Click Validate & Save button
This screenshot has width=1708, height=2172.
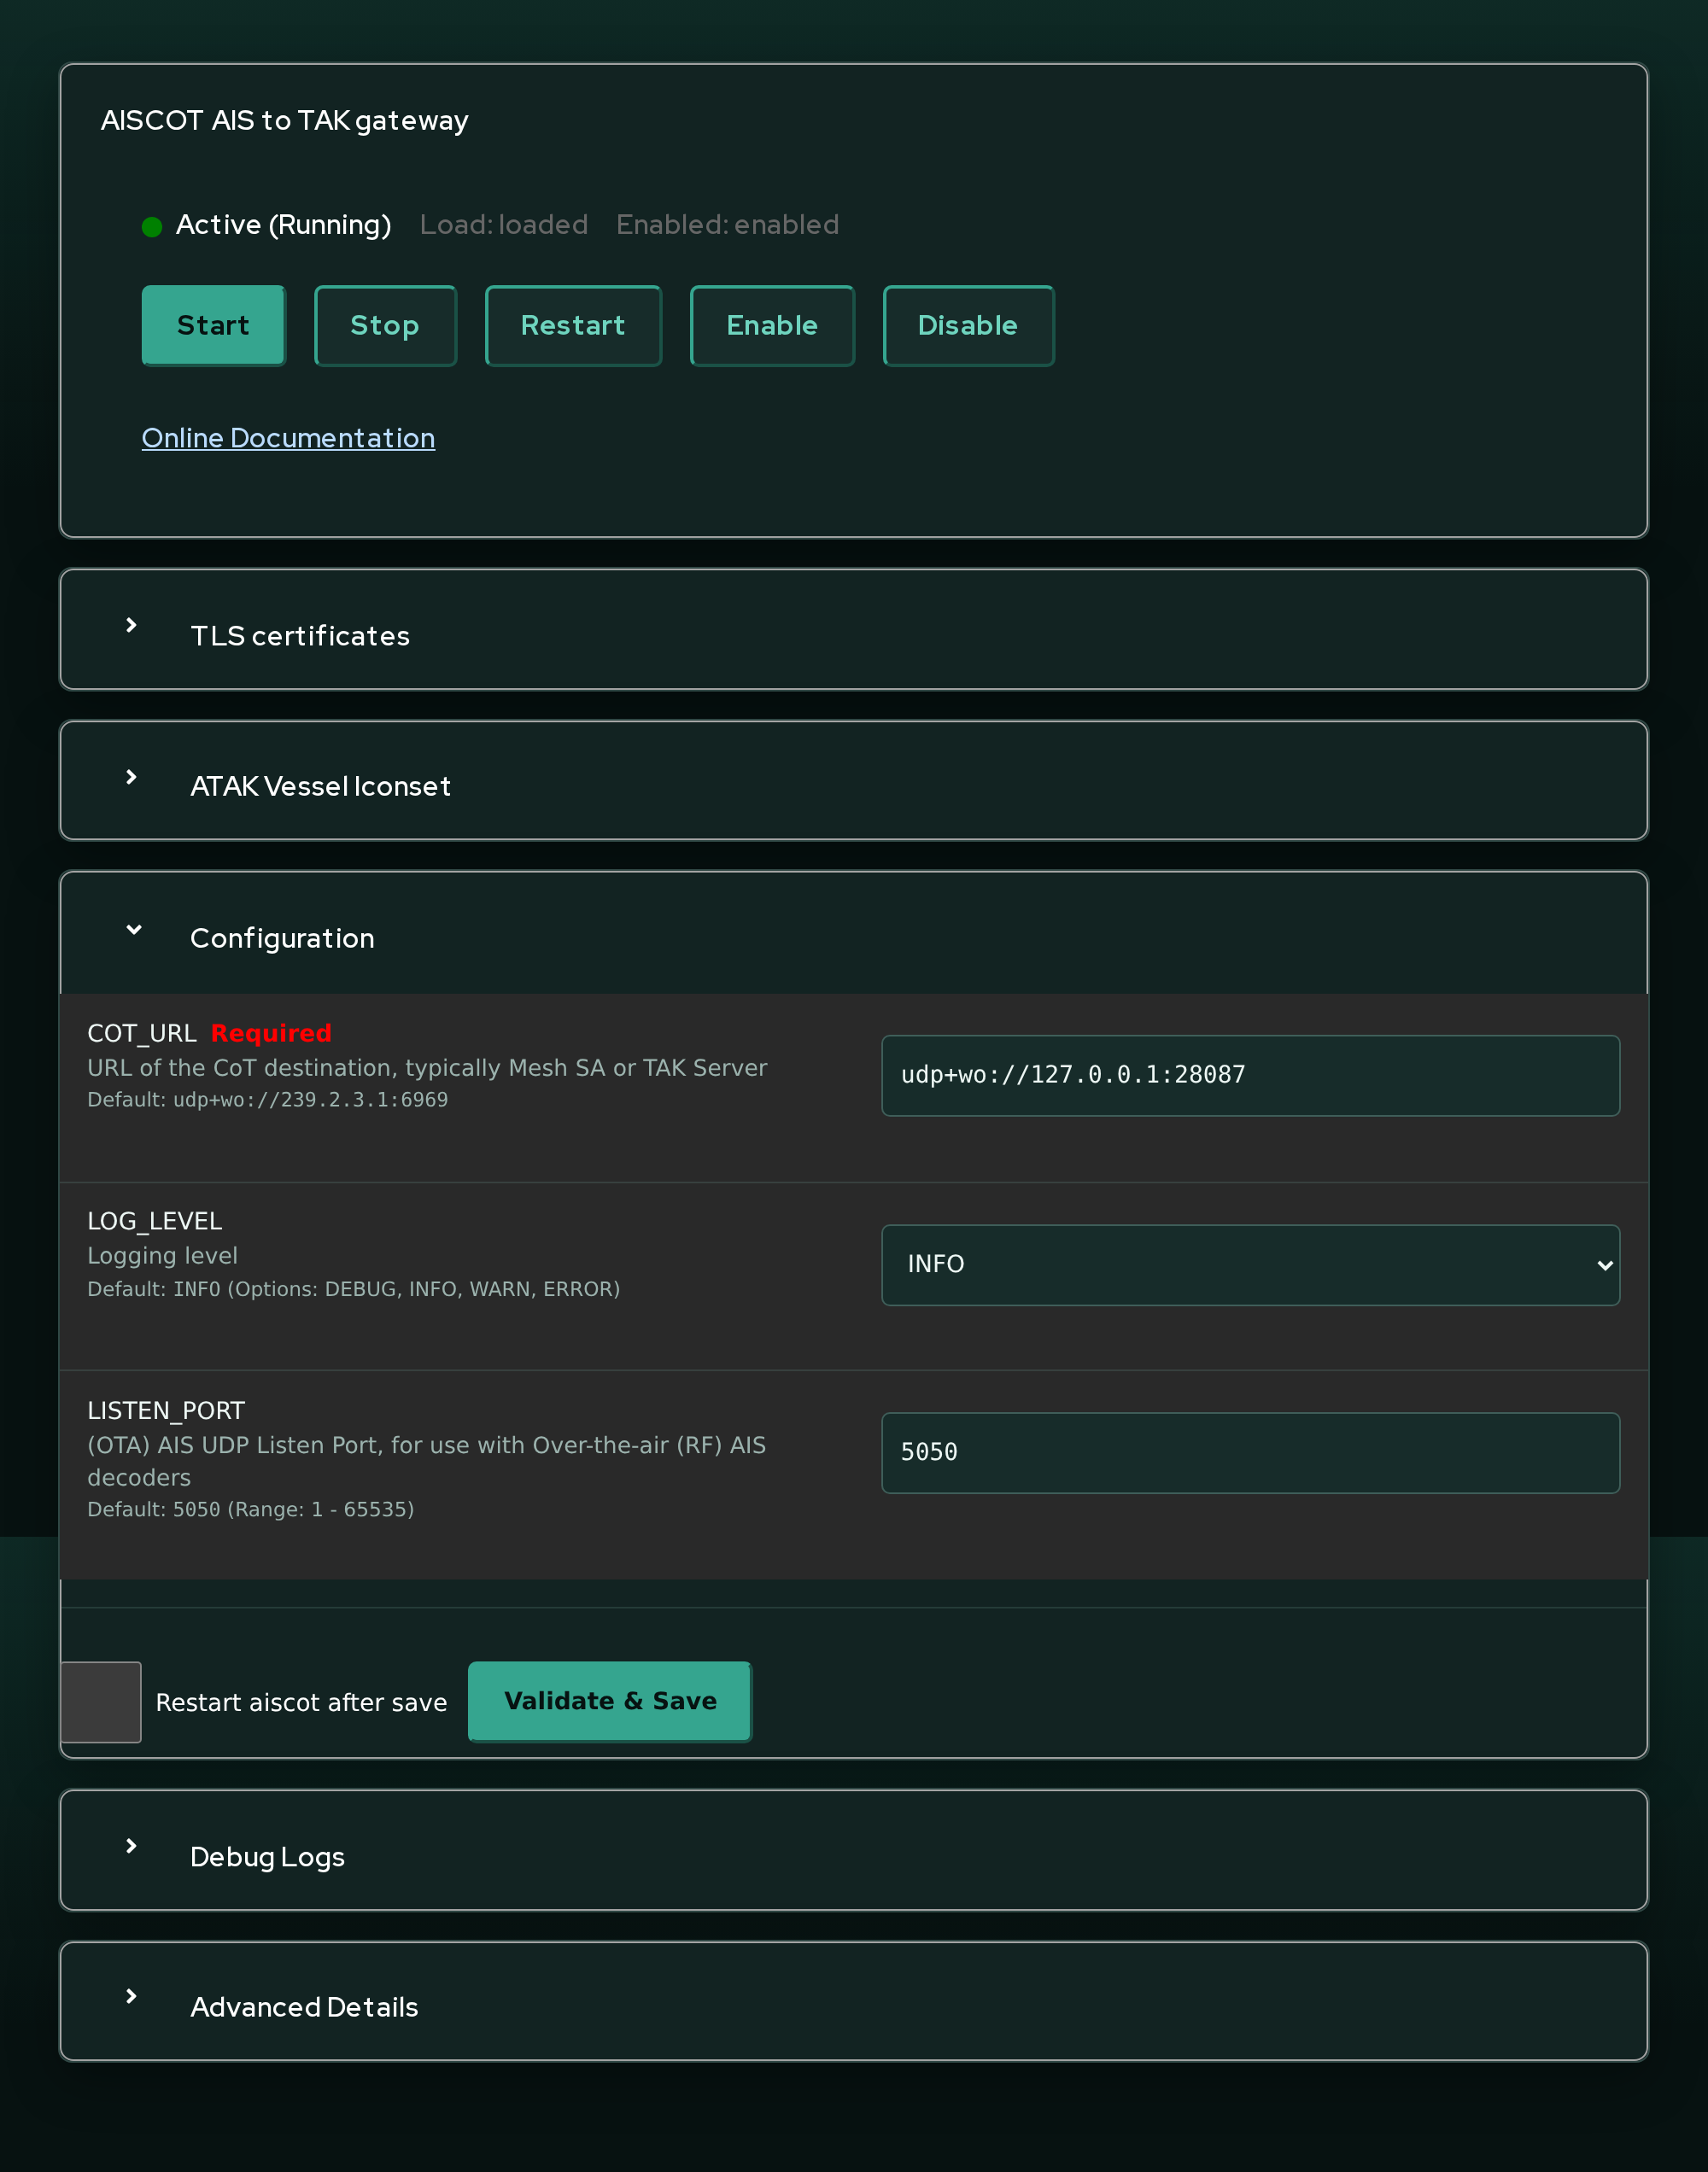pos(610,1702)
